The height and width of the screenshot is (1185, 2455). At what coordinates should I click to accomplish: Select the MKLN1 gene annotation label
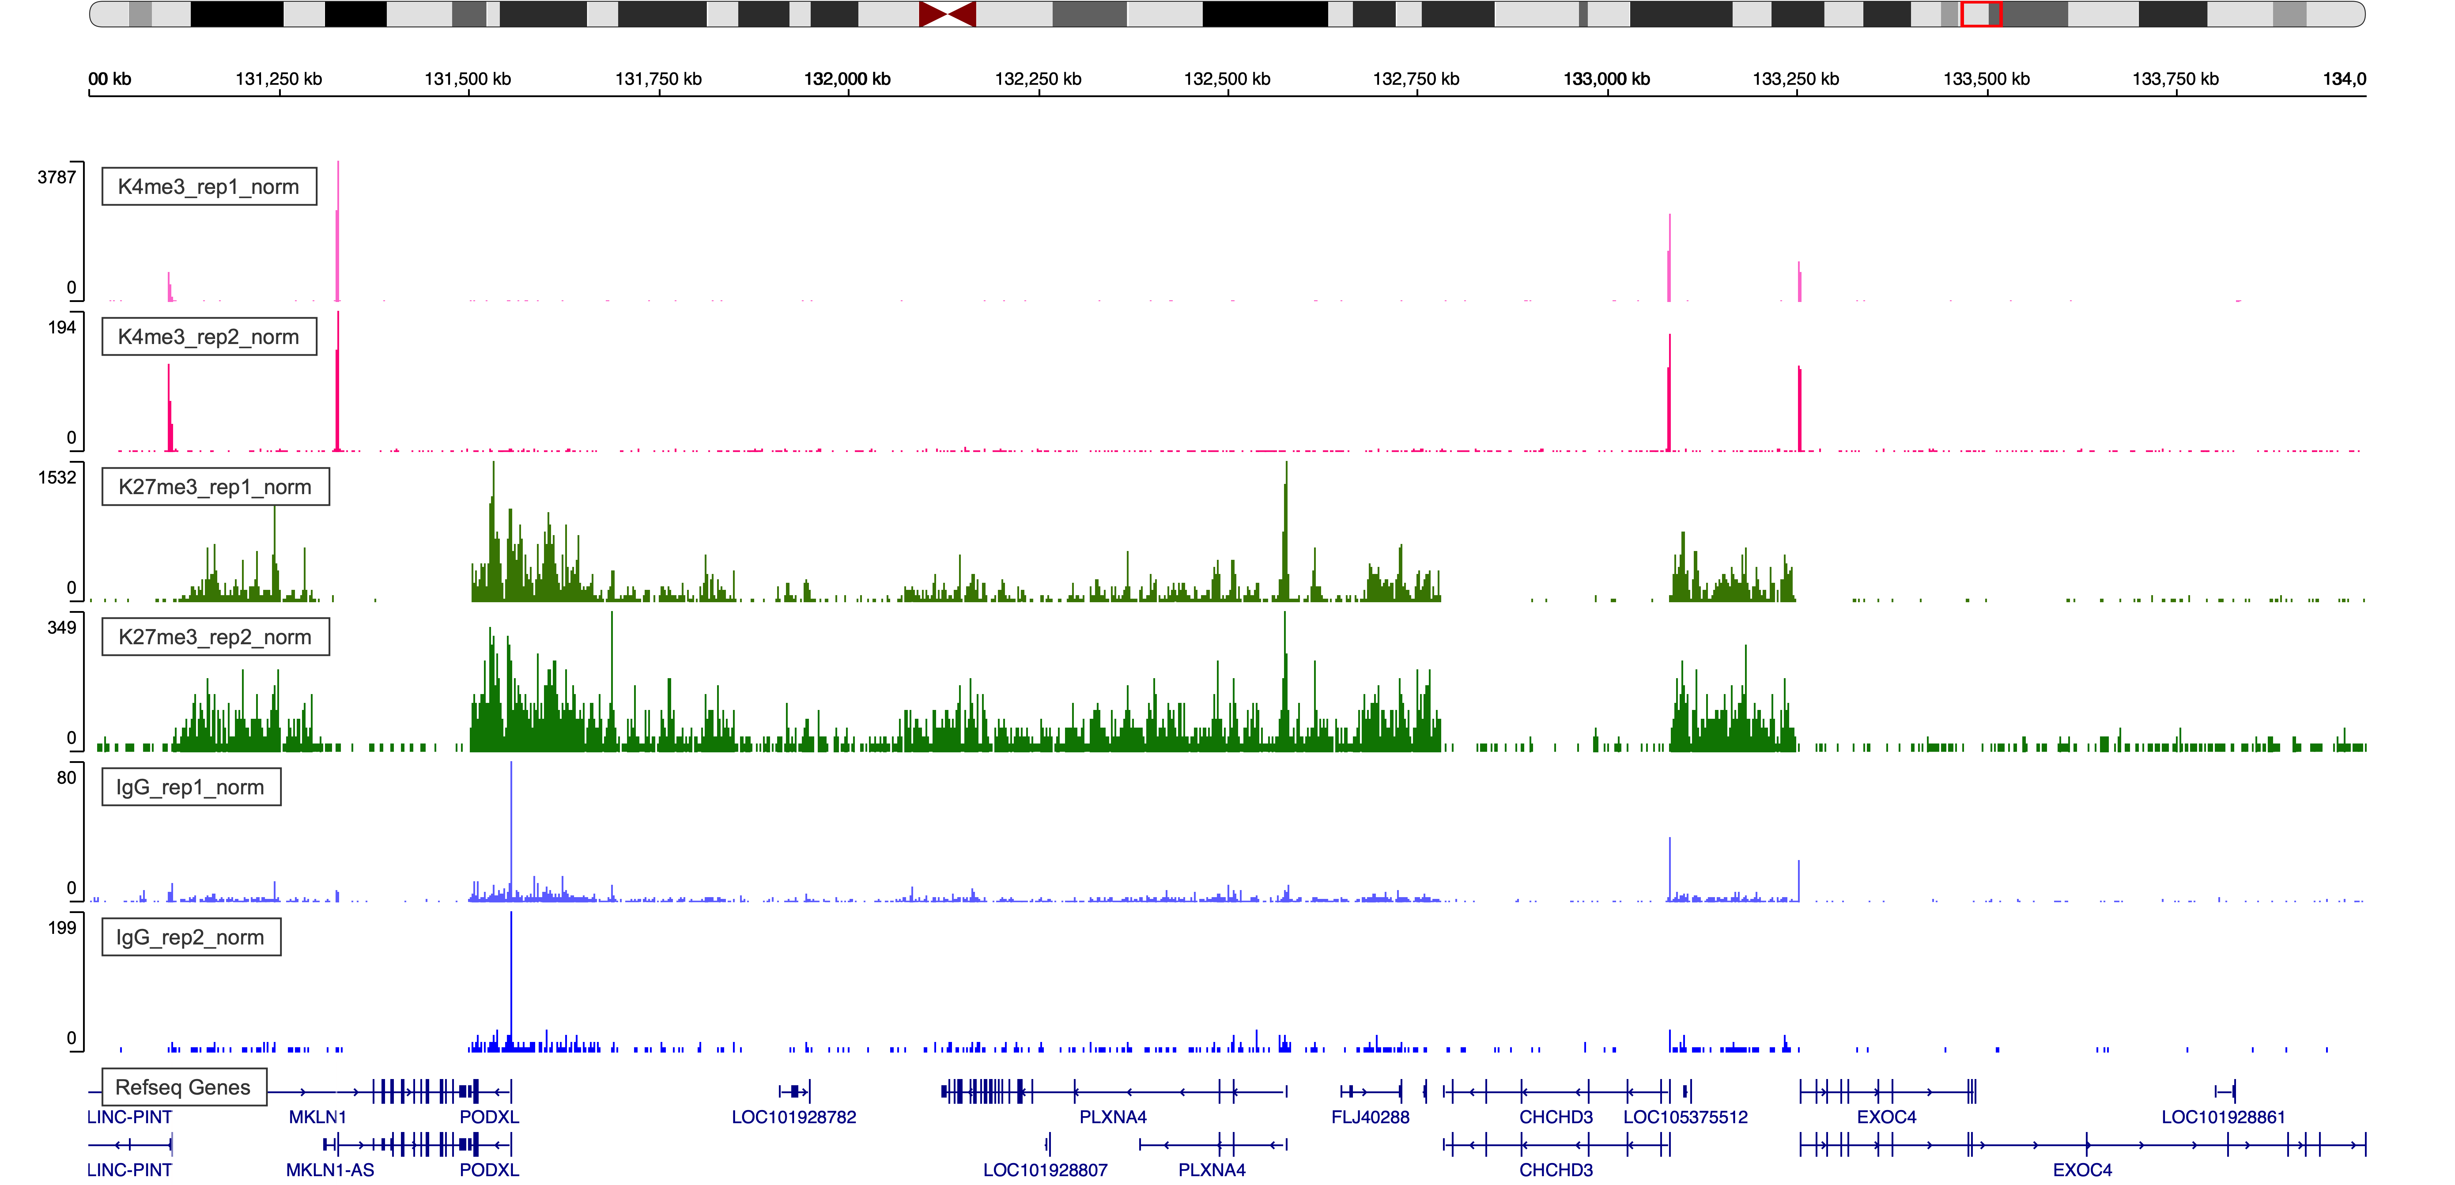(x=317, y=1116)
